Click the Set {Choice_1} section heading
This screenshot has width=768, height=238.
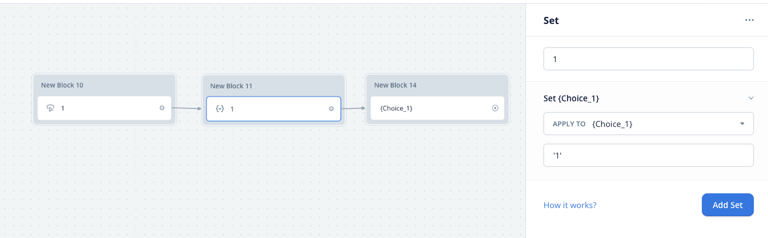571,98
